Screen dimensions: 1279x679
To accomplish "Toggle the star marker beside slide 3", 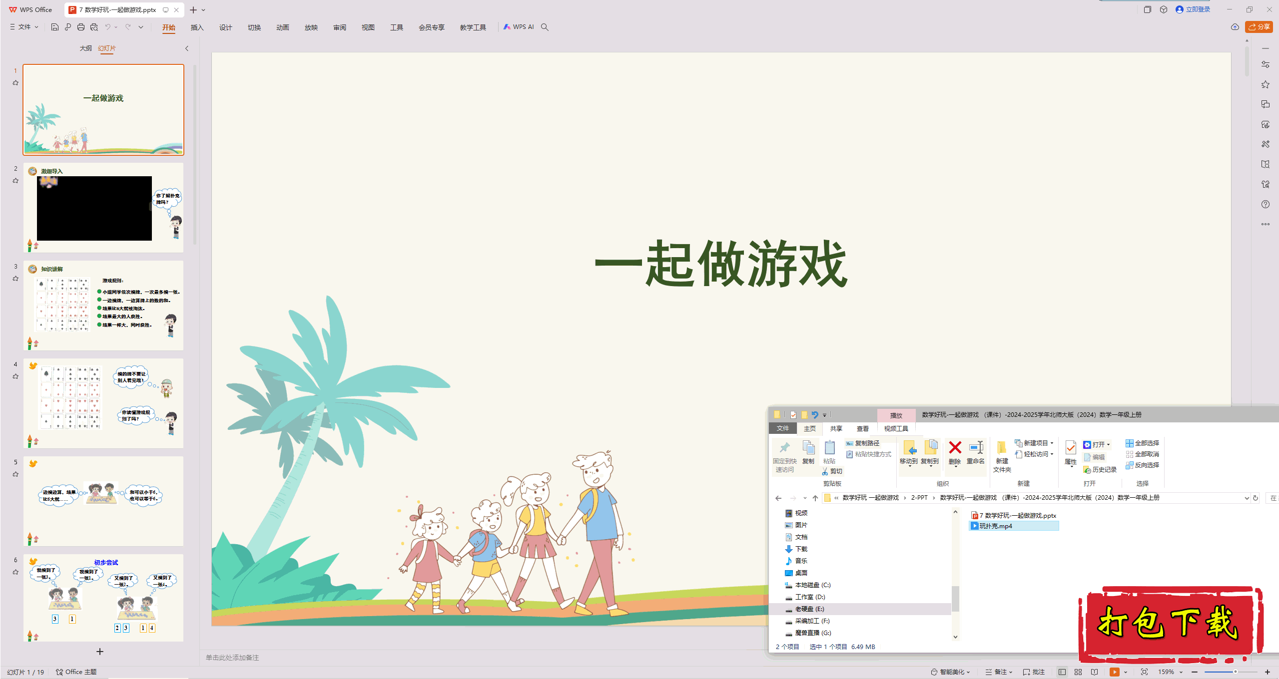I will tap(15, 279).
